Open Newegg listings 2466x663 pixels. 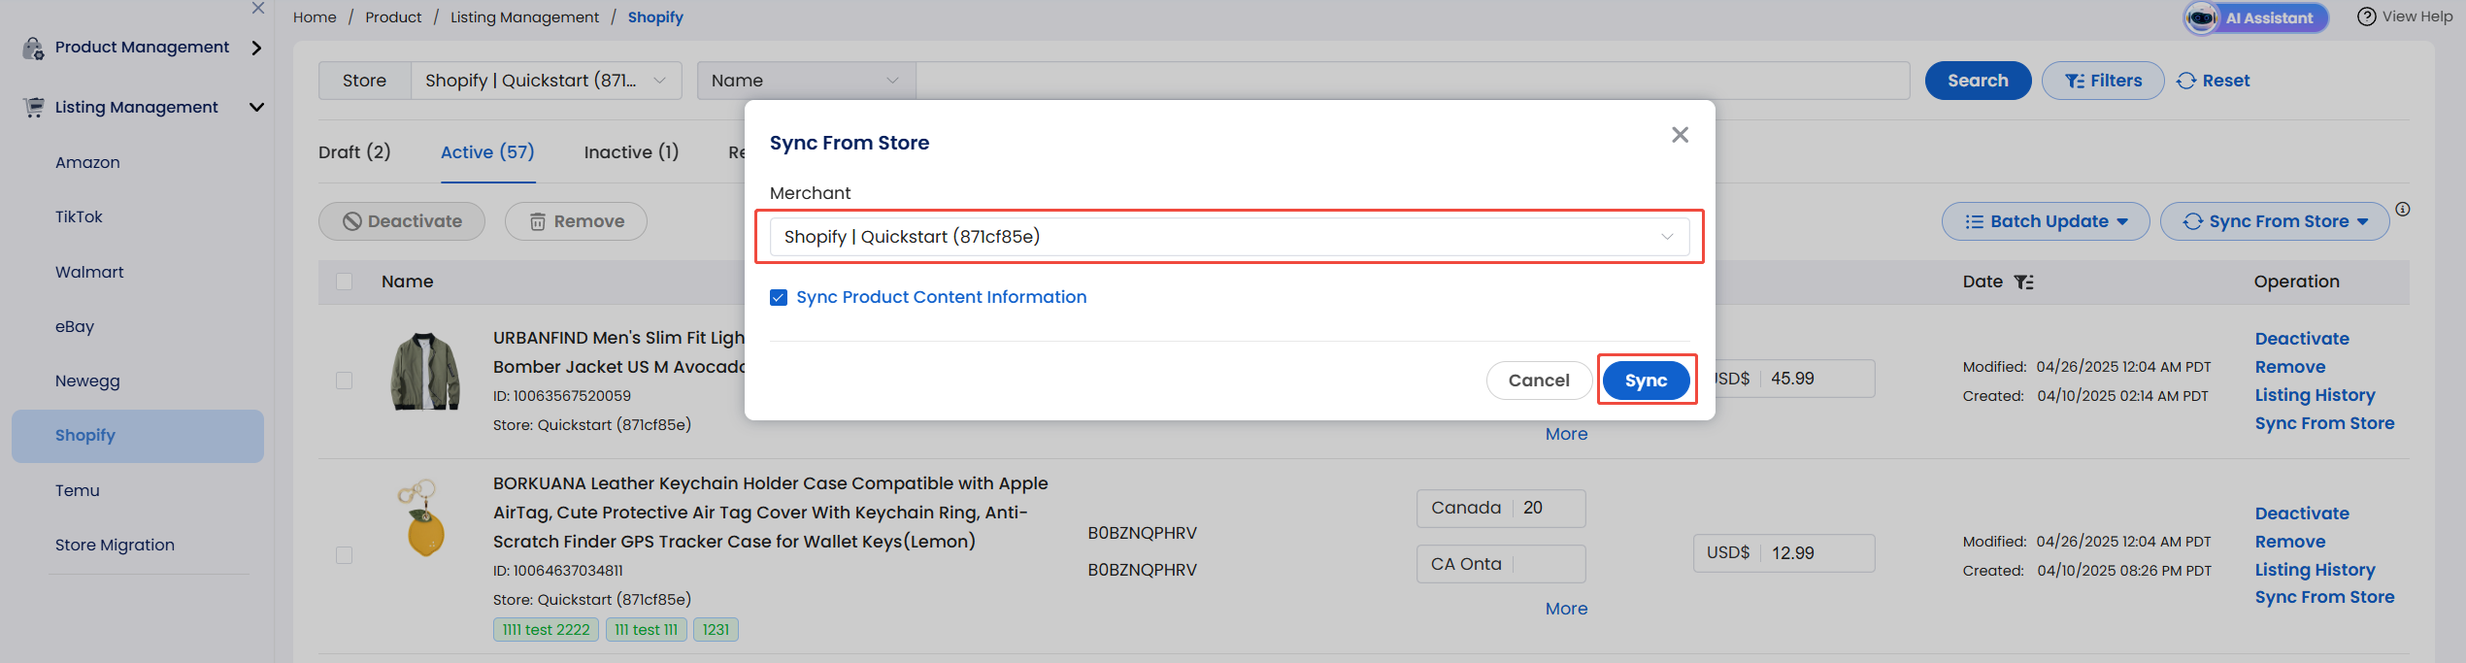click(x=87, y=381)
